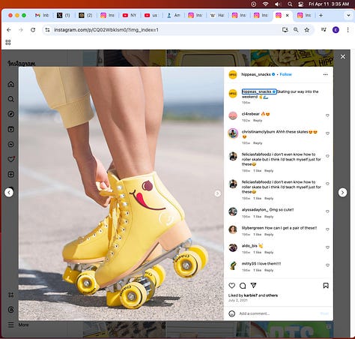
Task: Like cl4rebear's comment
Action: pyautogui.click(x=327, y=115)
